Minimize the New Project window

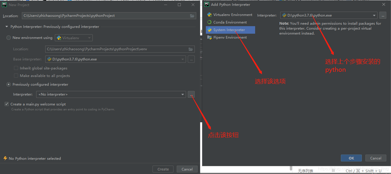(x=166, y=5)
